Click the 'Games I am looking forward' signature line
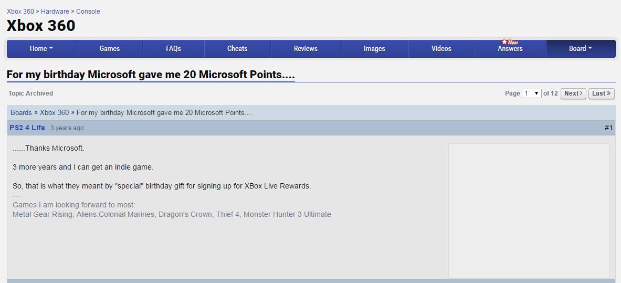This screenshot has height=283, width=621. pos(74,205)
